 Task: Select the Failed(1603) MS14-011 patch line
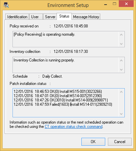[x=63, y=104]
